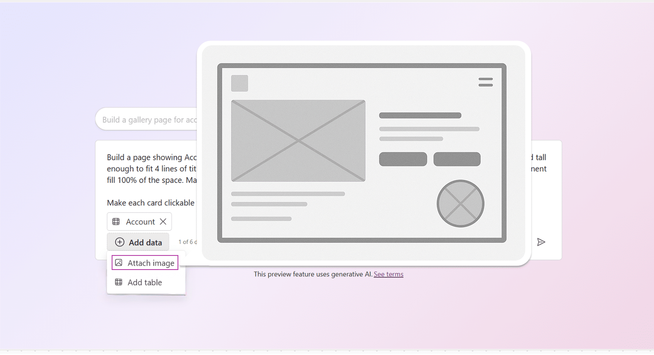
Task: Click the right dark button in wireframe
Action: click(x=457, y=159)
